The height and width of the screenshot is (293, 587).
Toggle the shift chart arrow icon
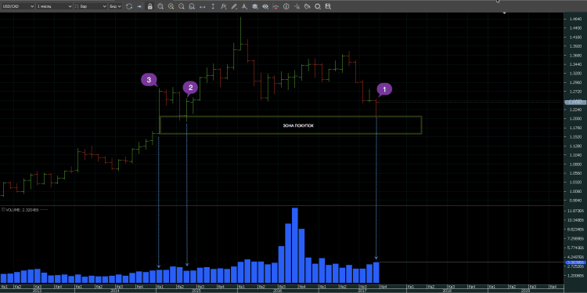pyautogui.click(x=139, y=6)
